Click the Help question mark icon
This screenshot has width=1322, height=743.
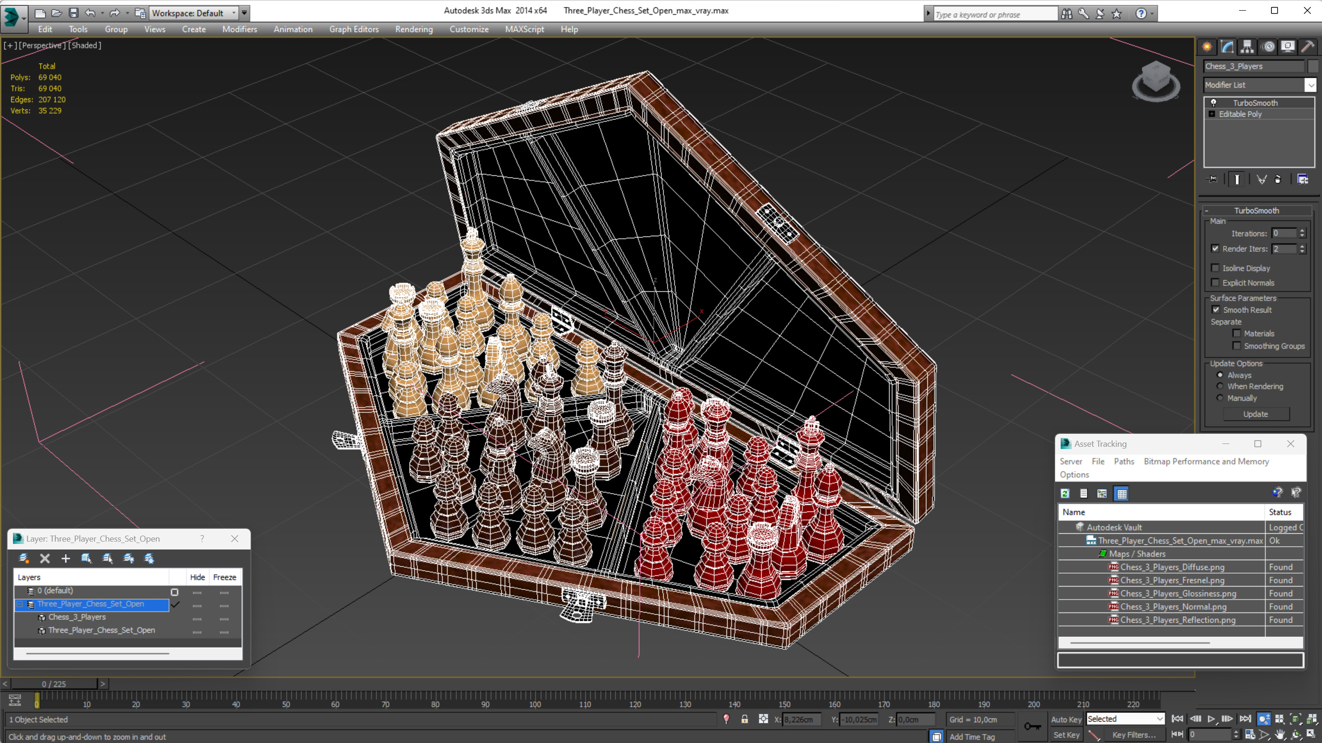point(1141,14)
